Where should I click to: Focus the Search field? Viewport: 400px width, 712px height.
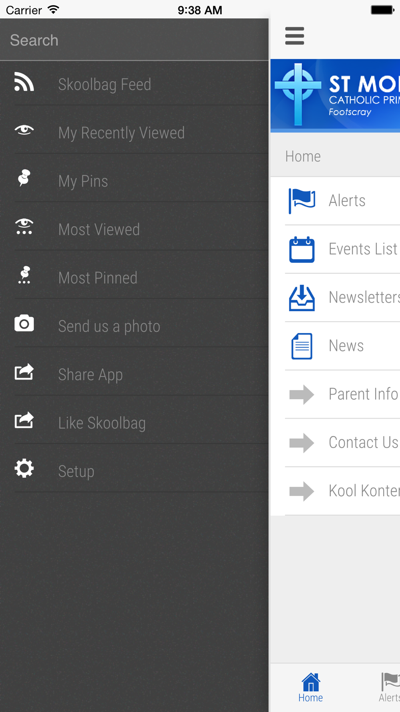134,40
